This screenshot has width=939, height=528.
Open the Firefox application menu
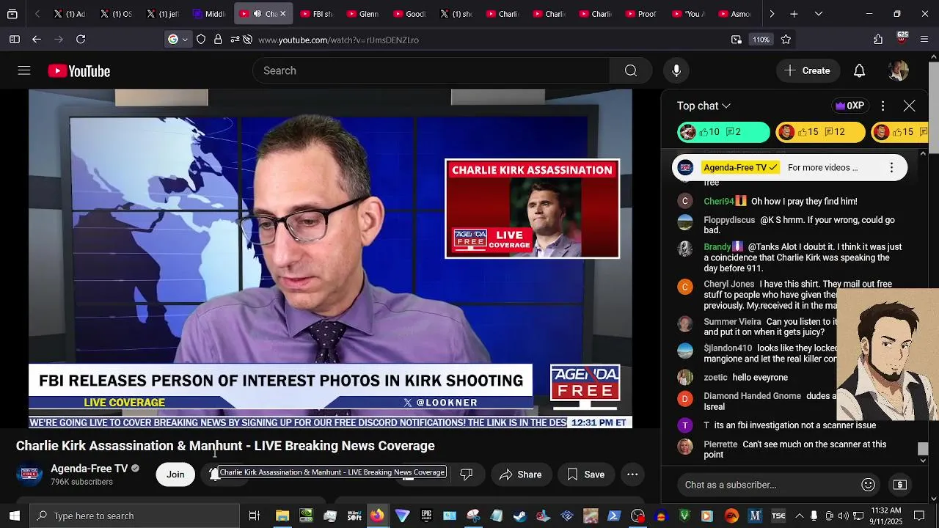[x=924, y=40]
